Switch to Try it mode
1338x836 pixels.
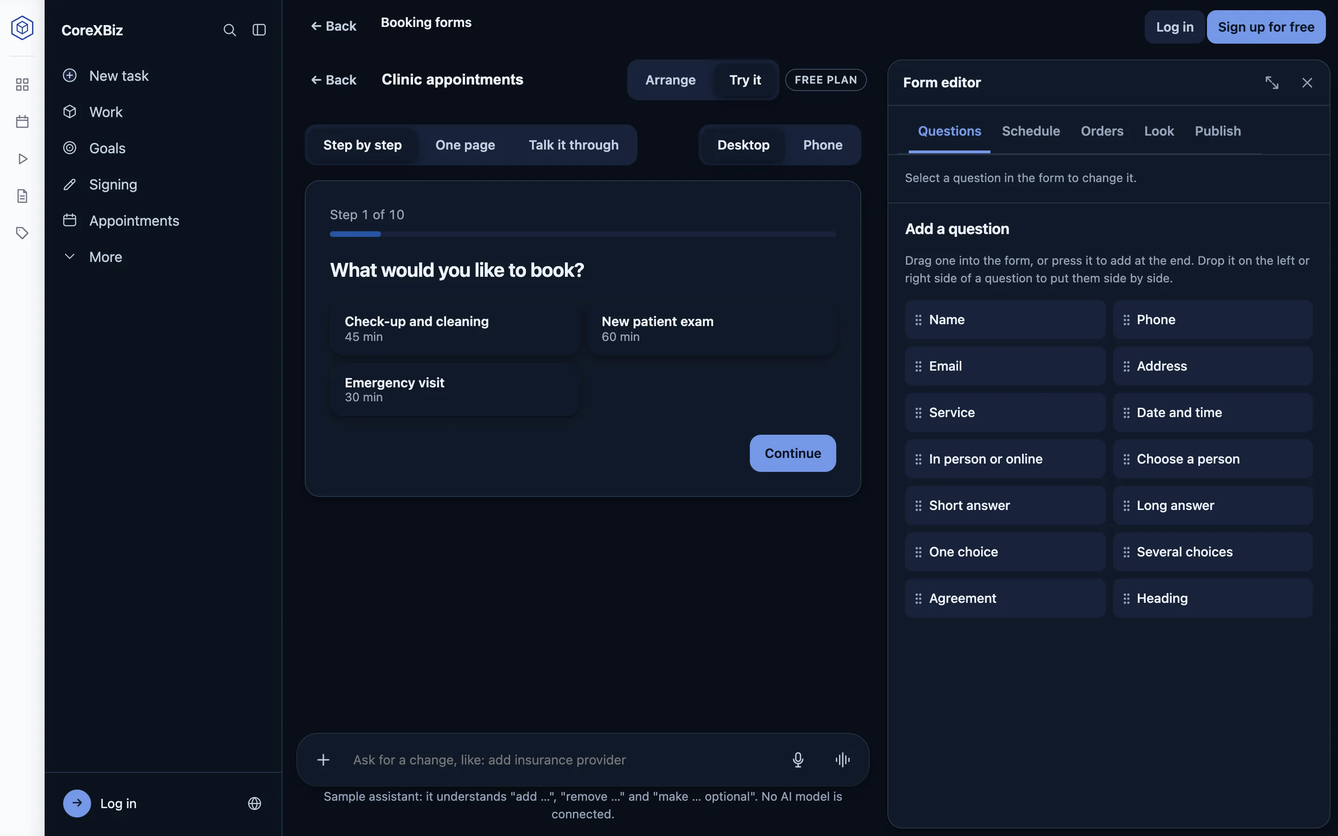pos(745,80)
